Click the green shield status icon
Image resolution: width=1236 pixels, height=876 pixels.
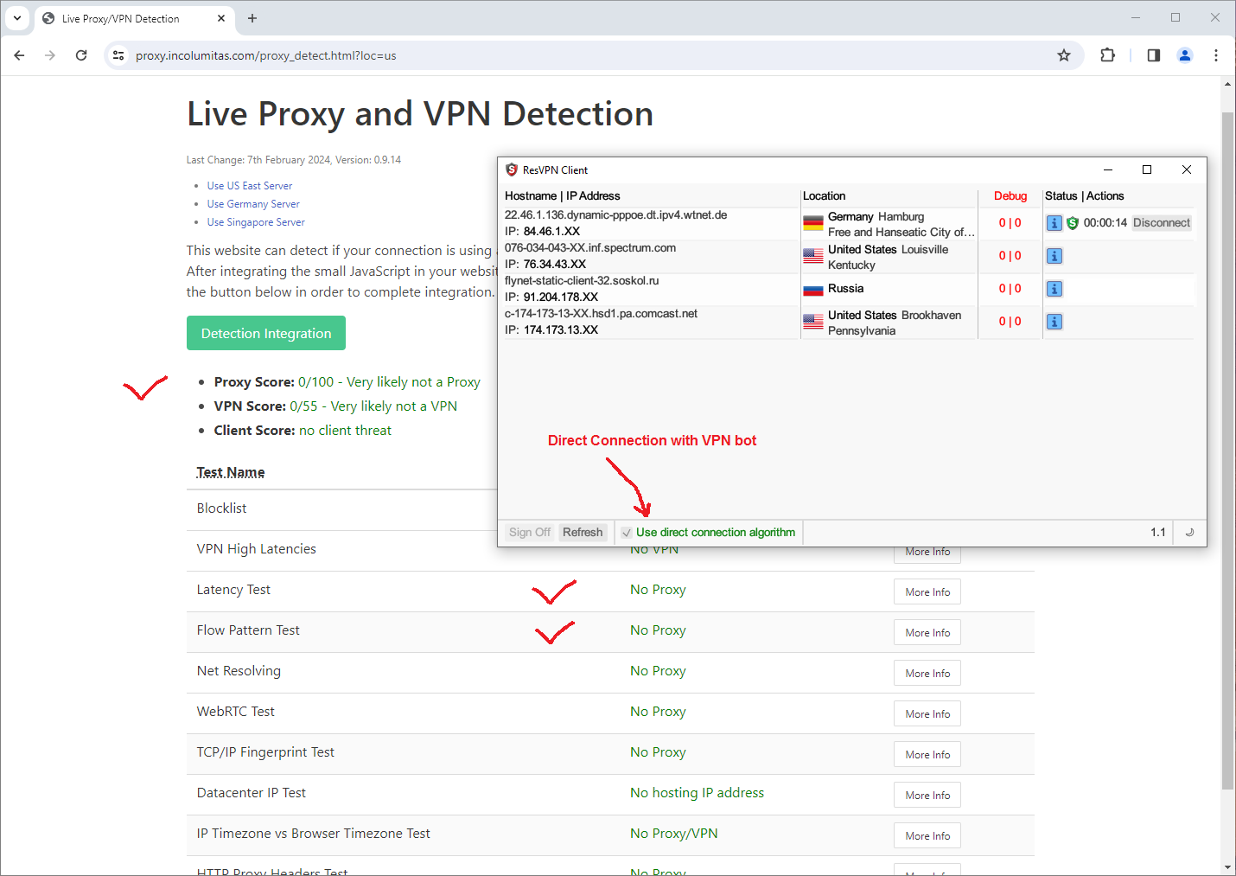point(1073,223)
